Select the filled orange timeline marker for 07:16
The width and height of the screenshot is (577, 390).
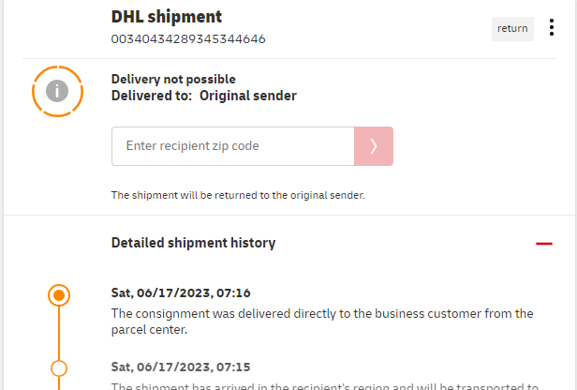[59, 295]
